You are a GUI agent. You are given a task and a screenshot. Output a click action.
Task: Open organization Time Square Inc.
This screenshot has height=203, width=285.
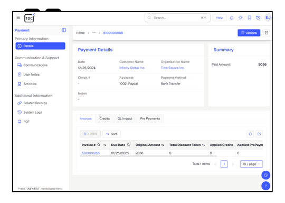point(173,68)
